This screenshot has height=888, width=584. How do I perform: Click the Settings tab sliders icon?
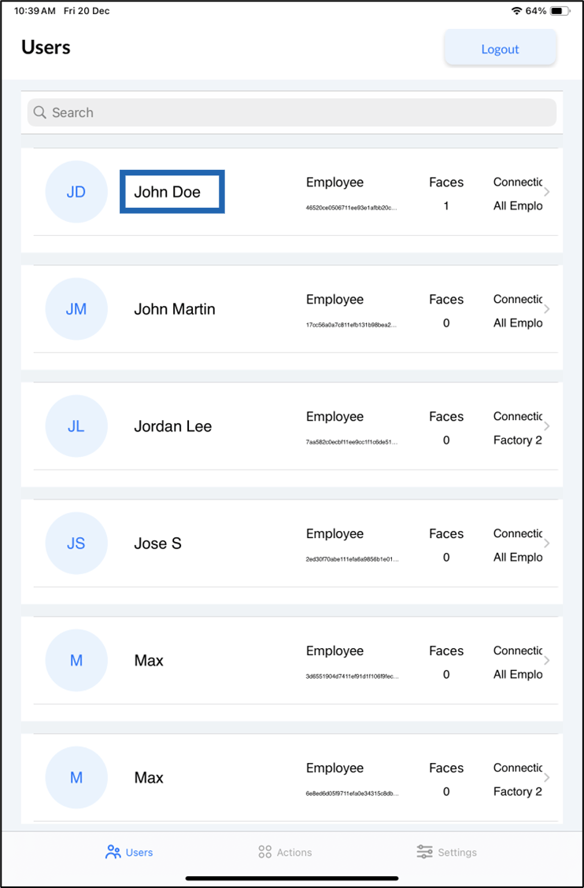[424, 852]
